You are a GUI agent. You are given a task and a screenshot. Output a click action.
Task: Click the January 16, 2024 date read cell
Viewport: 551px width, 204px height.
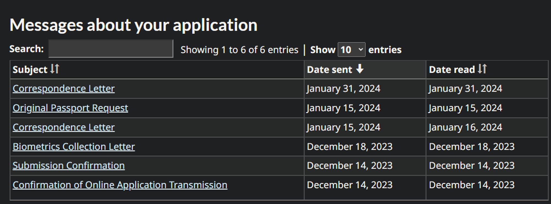click(465, 127)
